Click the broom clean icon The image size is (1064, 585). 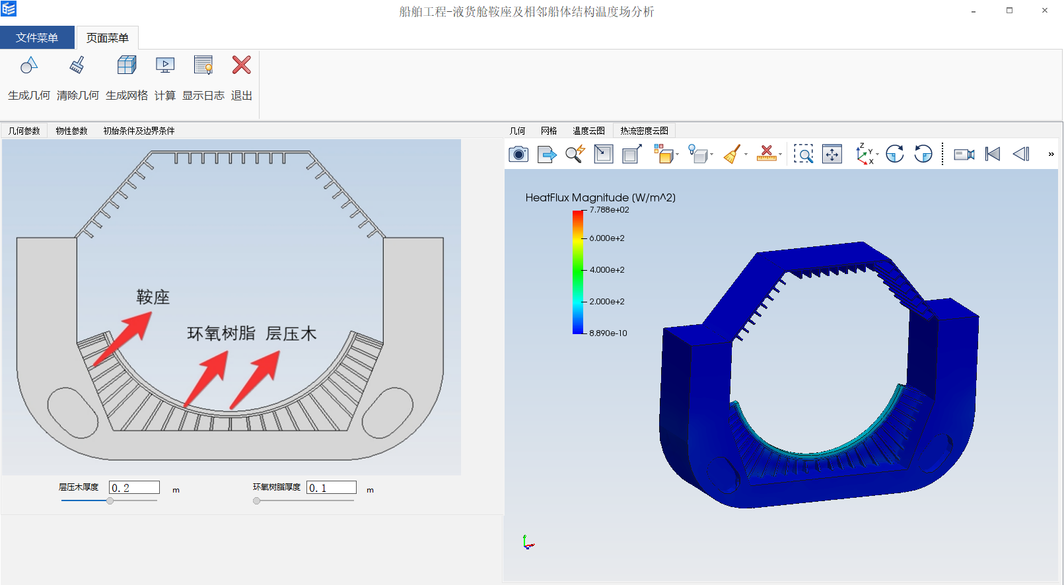pyautogui.click(x=732, y=154)
